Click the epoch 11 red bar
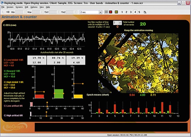 coord(162,108)
